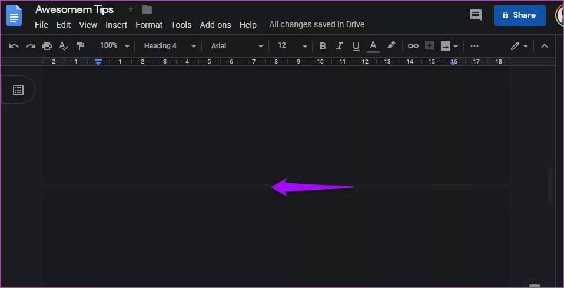Open the Google Docs home icon
The height and width of the screenshot is (288, 564).
14,15
